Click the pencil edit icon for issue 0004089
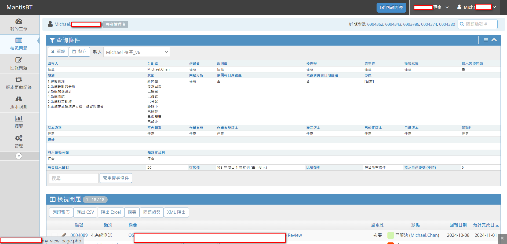This screenshot has height=244, width=507. pyautogui.click(x=64, y=235)
